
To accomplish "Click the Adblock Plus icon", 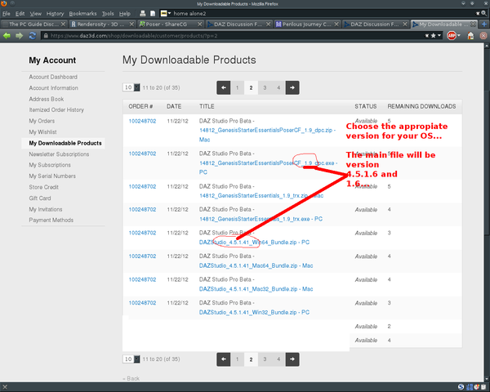I will (452, 36).
